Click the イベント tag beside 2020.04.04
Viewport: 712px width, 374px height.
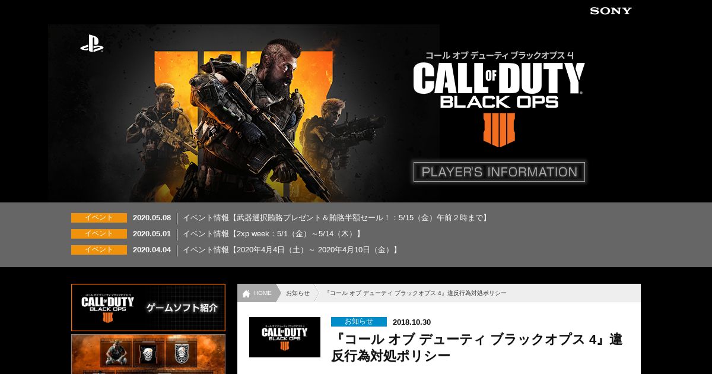click(x=99, y=250)
